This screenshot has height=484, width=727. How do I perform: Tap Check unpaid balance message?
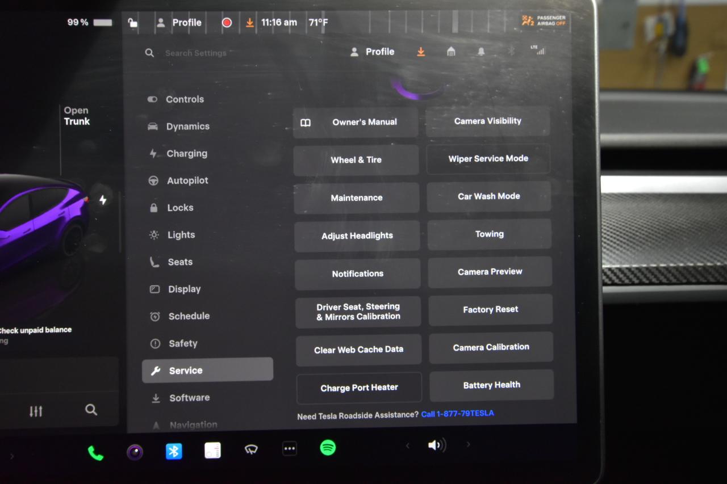(35, 330)
